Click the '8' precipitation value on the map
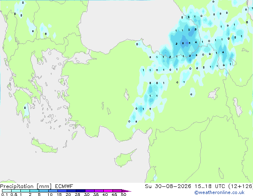This screenshot has height=196, width=253. click(183, 43)
